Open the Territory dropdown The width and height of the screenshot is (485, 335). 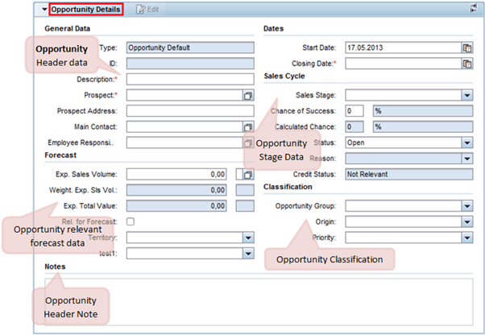pyautogui.click(x=248, y=238)
